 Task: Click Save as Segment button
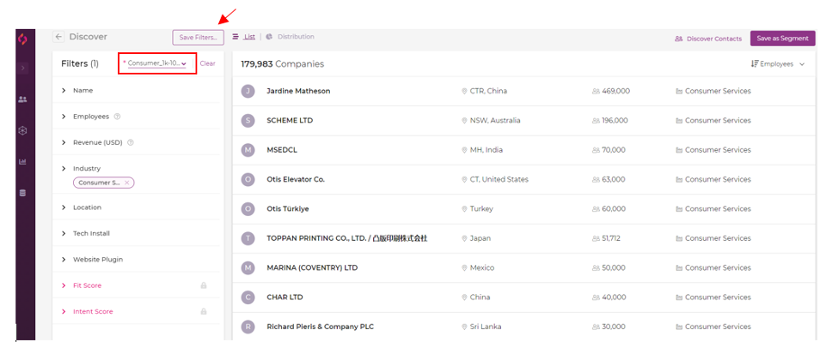[782, 38]
